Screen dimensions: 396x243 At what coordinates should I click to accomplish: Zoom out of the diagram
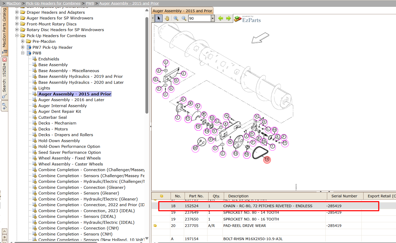click(184, 18)
